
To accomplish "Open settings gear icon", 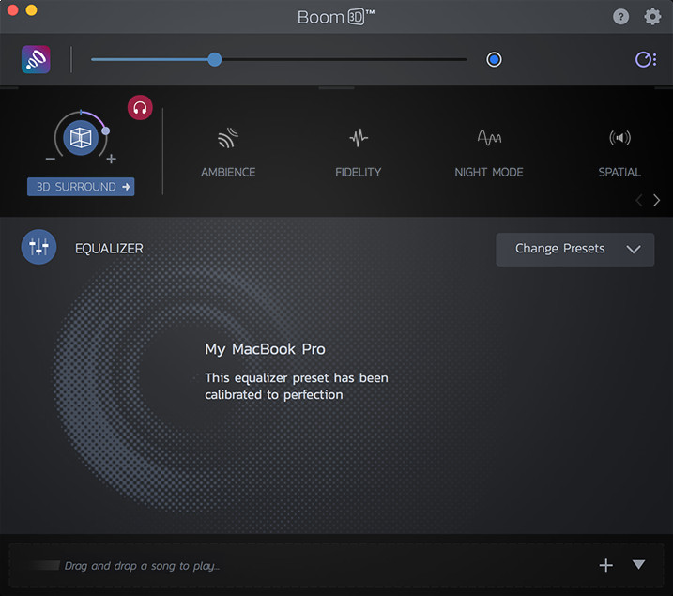I will pyautogui.click(x=652, y=17).
